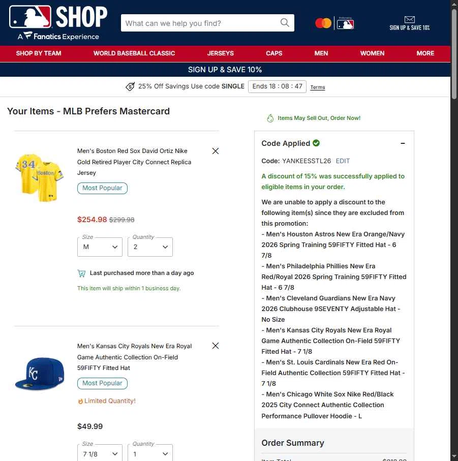Remove David Ortiz jersey with X icon
This screenshot has height=461, width=458.
pyautogui.click(x=216, y=151)
